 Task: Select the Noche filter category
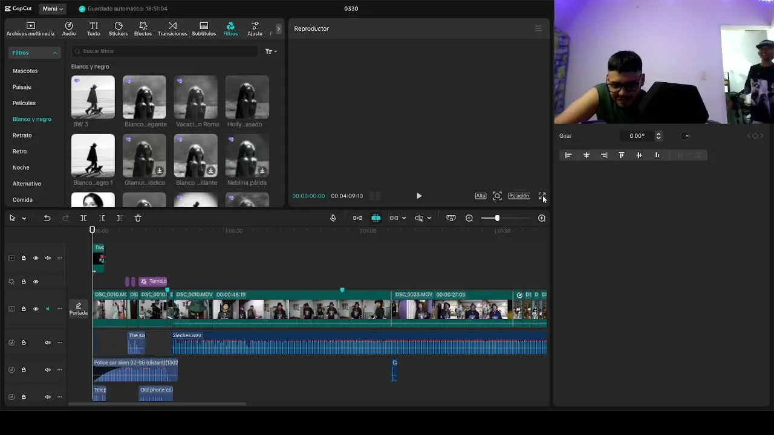21,167
